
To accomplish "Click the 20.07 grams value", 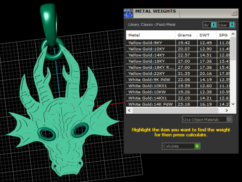I will [x=184, y=49].
